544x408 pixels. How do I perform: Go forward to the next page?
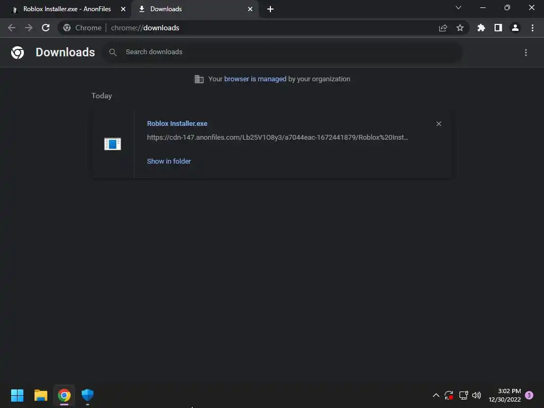point(29,28)
